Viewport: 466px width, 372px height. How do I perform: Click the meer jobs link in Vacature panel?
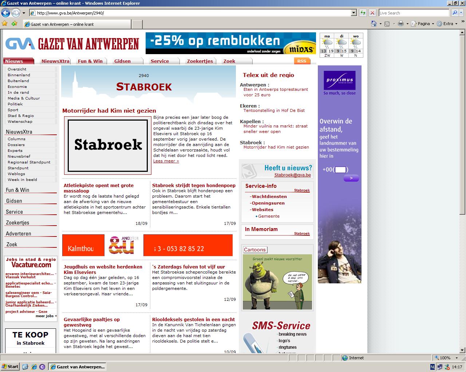click(46, 316)
